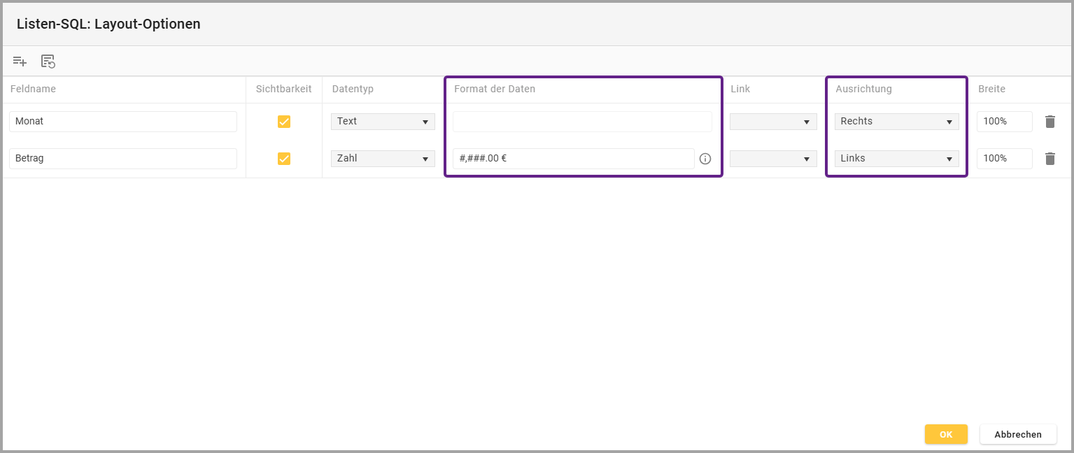Screen dimensions: 1074x453
Task: Click the Monat field name input
Action: [x=123, y=122]
